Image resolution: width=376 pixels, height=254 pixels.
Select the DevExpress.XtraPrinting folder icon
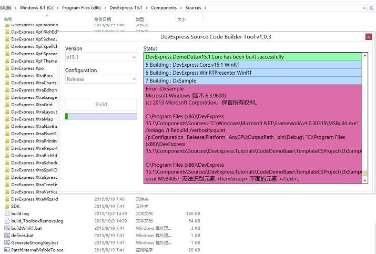(x=7, y=141)
